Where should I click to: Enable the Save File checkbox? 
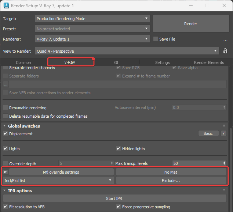(x=156, y=39)
